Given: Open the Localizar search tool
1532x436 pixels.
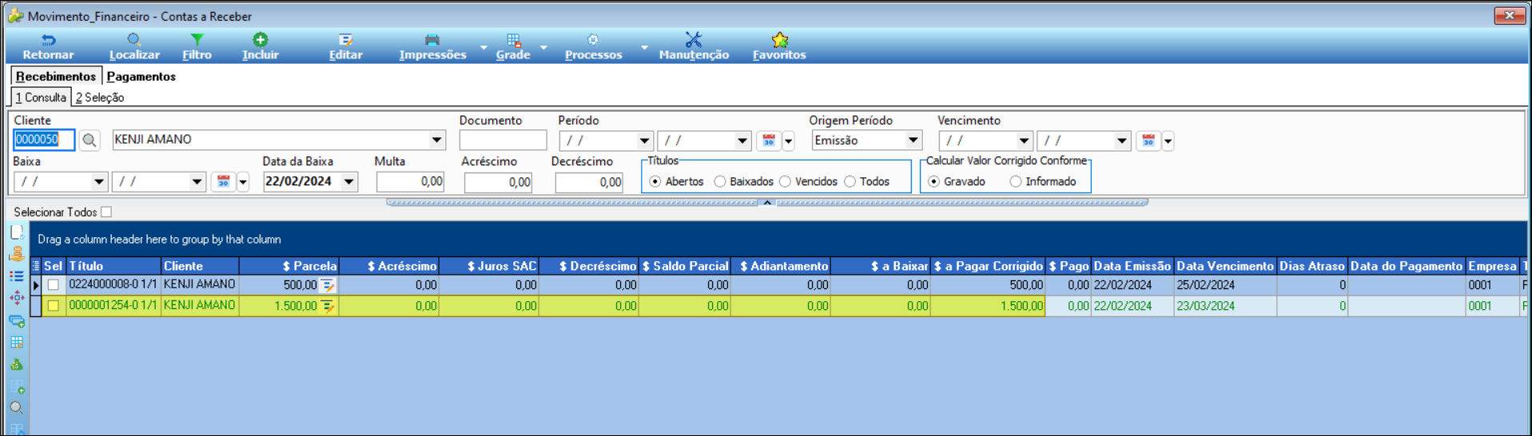Looking at the screenshot, I should pos(134,47).
